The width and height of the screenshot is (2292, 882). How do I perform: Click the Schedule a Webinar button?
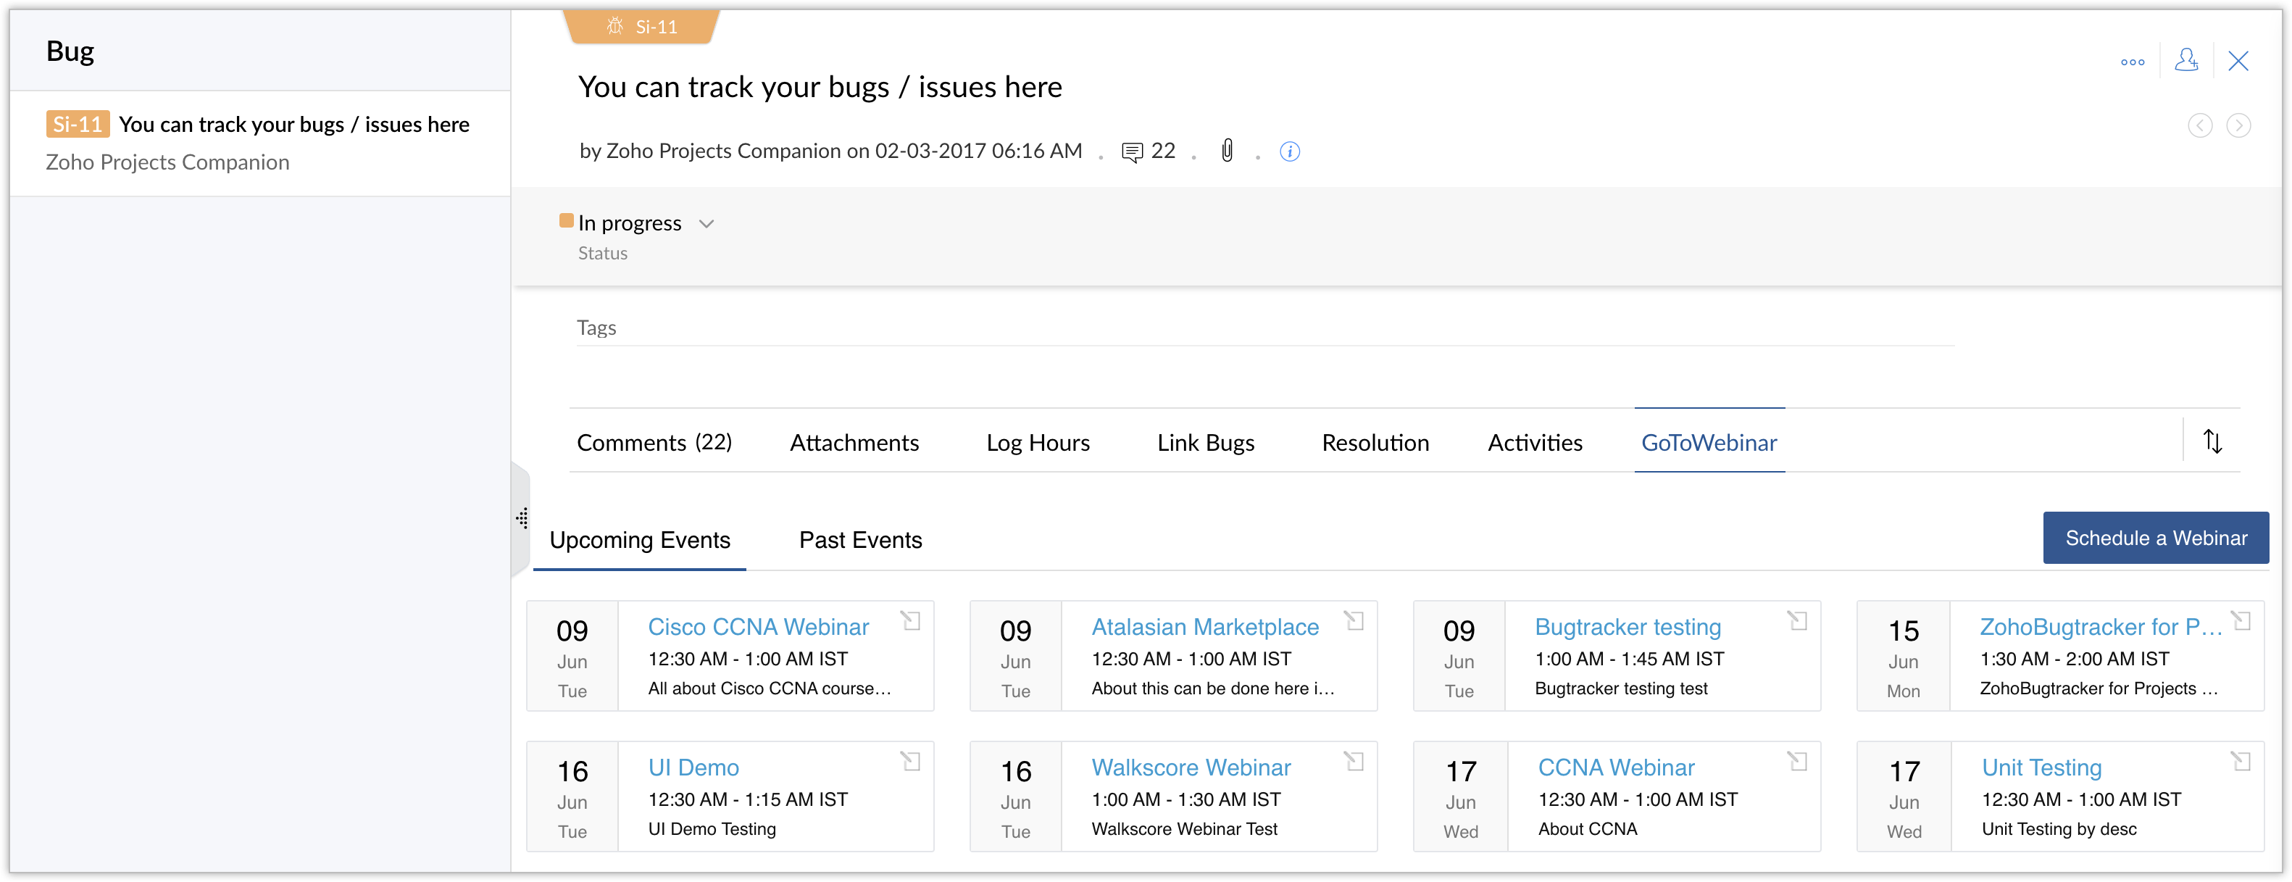coord(2155,538)
